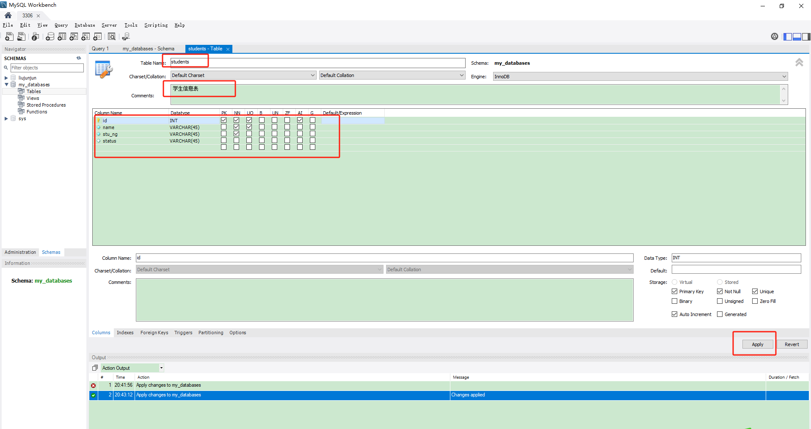The width and height of the screenshot is (811, 429).
Task: Open a SQL script file icon
Action: click(21, 37)
